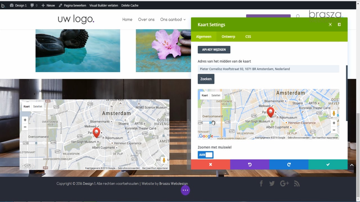Image resolution: width=360 pixels, height=202 pixels.
Task: Toggle Zoomen met muiswiel switch
Action: coord(206,155)
